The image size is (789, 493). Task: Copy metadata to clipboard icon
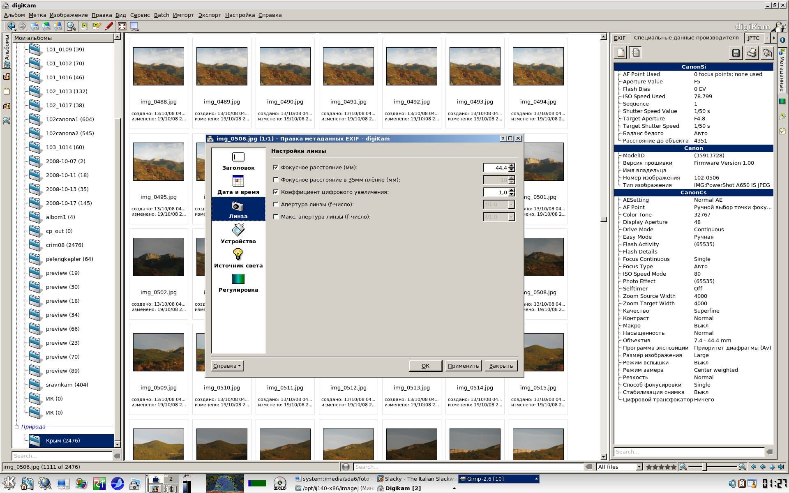[767, 53]
